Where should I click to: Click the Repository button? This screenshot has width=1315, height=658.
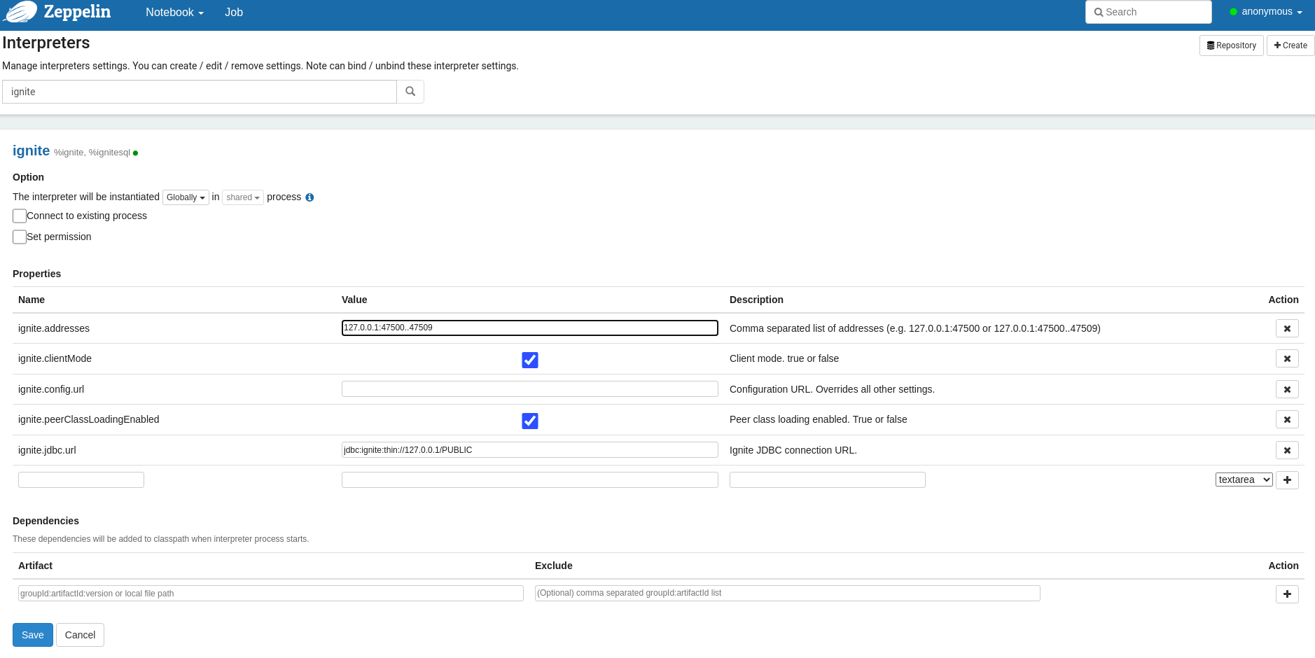click(1232, 45)
